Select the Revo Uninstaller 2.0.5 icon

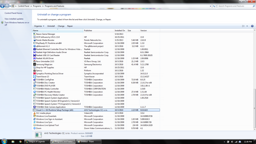pyautogui.click(x=34, y=61)
